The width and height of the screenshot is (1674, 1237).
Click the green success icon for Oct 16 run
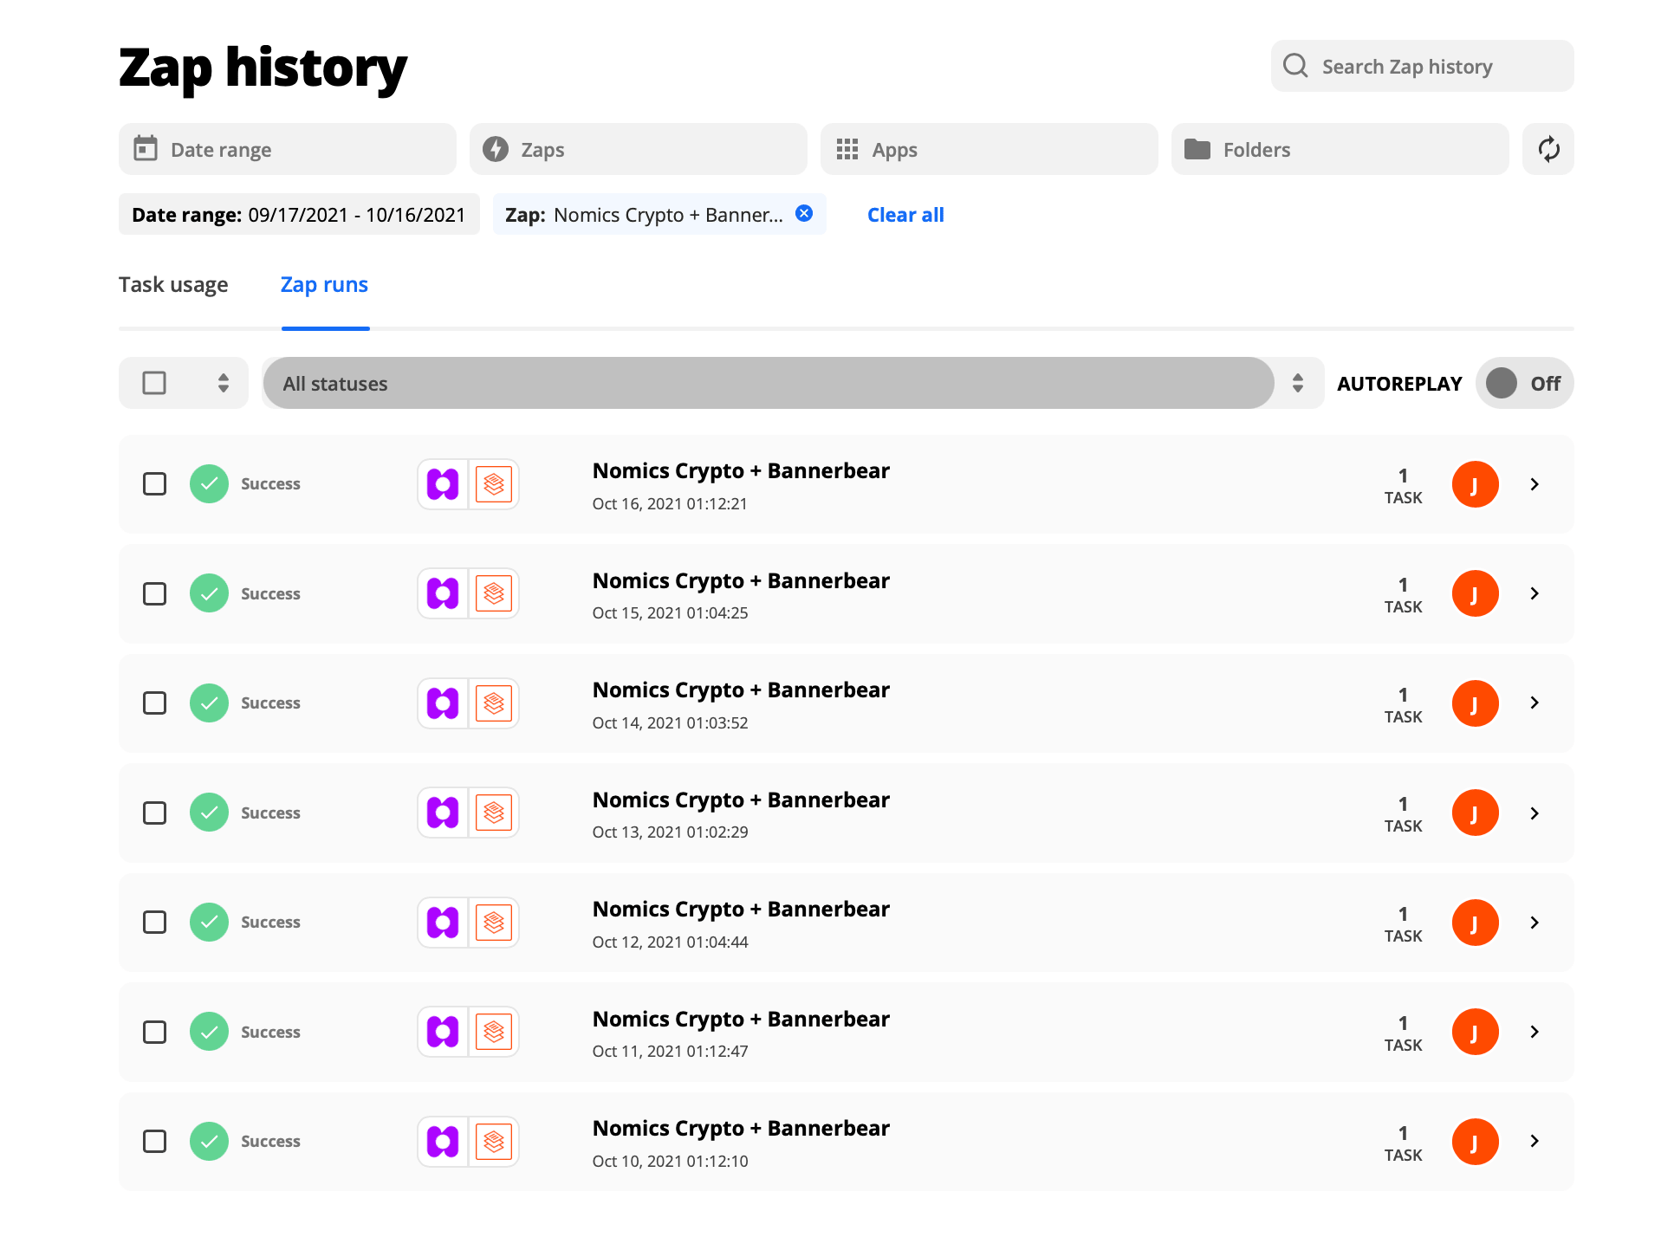[209, 483]
